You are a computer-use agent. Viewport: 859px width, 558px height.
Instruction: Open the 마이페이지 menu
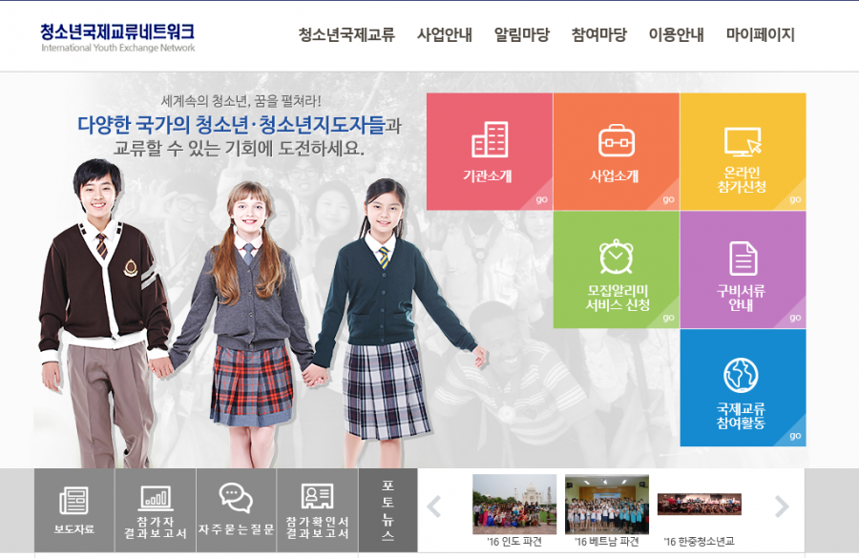[x=760, y=34]
